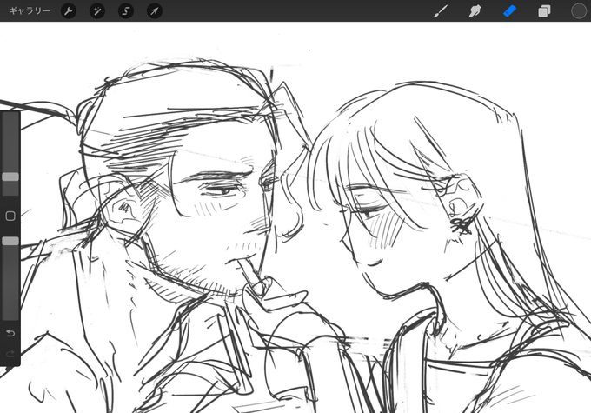
Task: Open the Actions wrench menu
Action: tap(69, 11)
